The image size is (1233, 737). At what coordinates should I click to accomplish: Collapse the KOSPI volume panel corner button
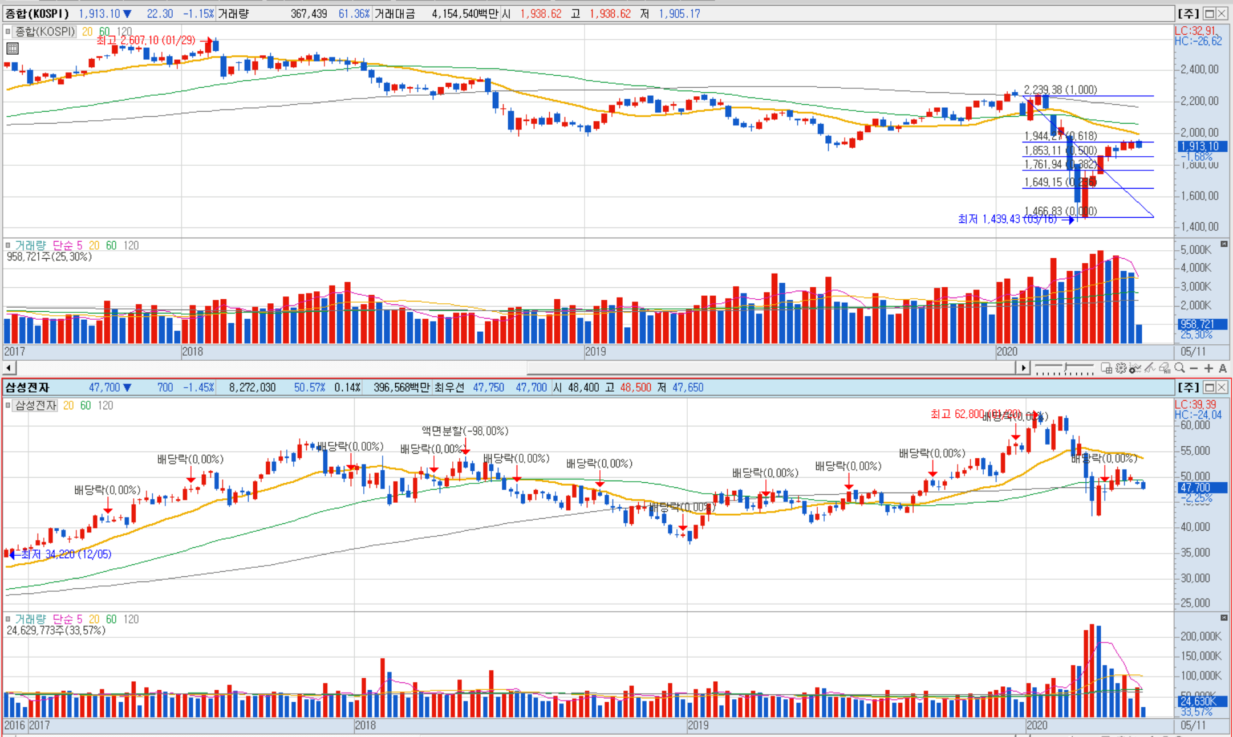pos(1224,244)
